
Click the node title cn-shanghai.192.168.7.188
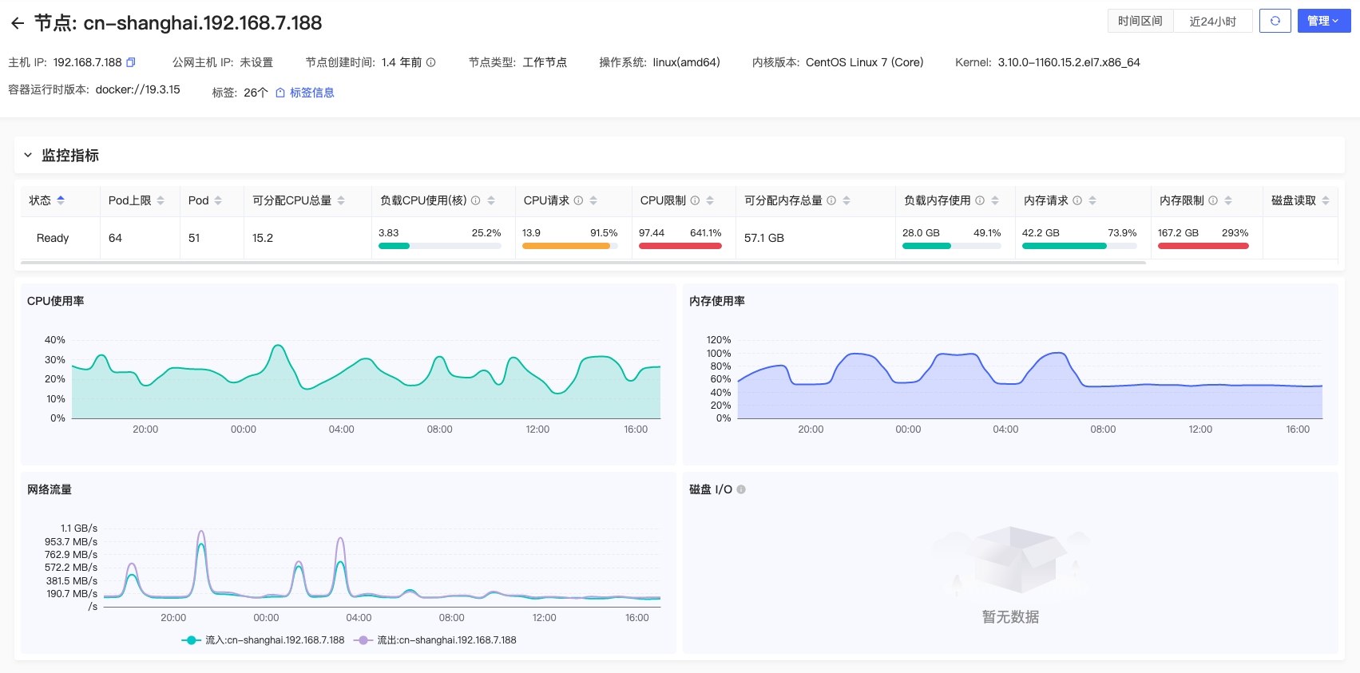tap(203, 23)
